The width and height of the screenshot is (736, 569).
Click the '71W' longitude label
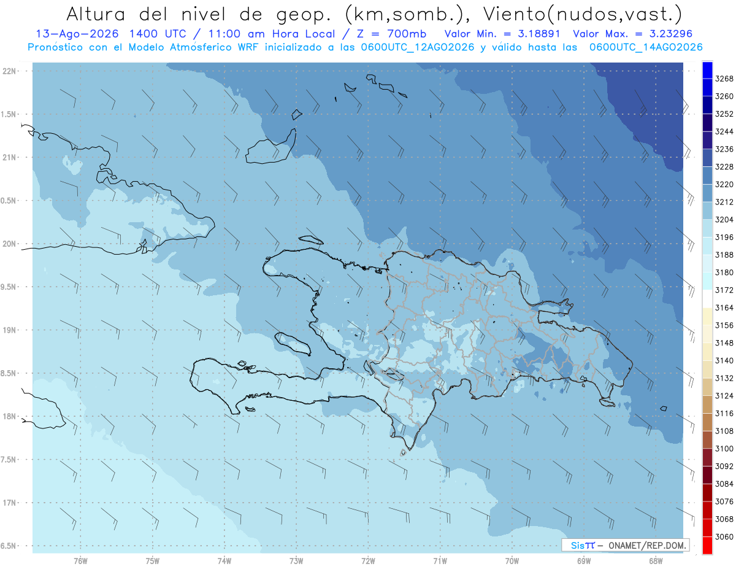point(440,560)
